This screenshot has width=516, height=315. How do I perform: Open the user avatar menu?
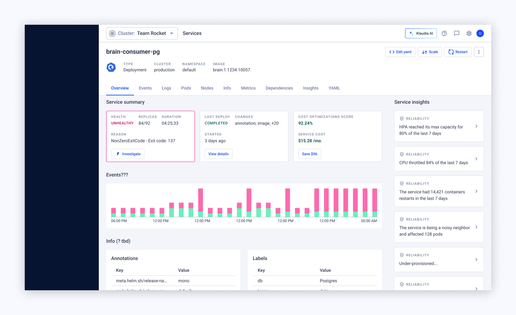(x=480, y=34)
